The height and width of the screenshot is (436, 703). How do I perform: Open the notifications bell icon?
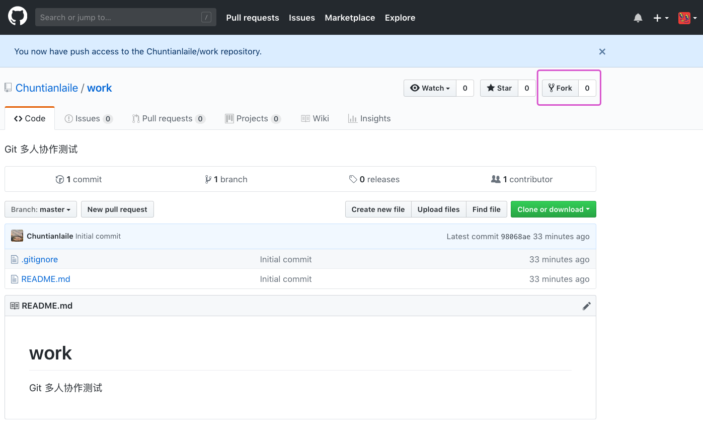pos(638,18)
